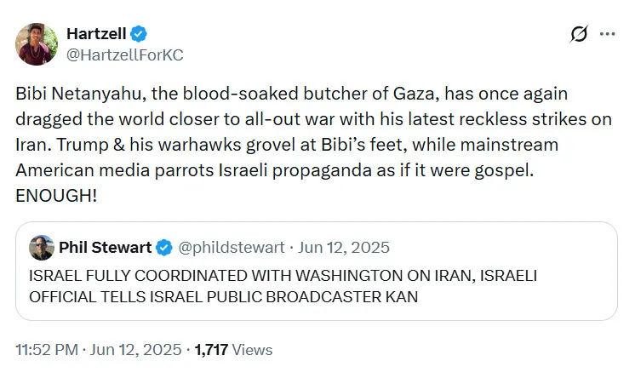Viewport: 635px width, 378px height.
Task: Open the three-dot More options menu
Action: (607, 34)
